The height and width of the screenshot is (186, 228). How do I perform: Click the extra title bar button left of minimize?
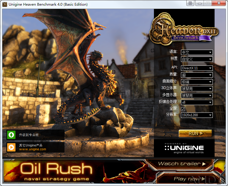point(190,3)
